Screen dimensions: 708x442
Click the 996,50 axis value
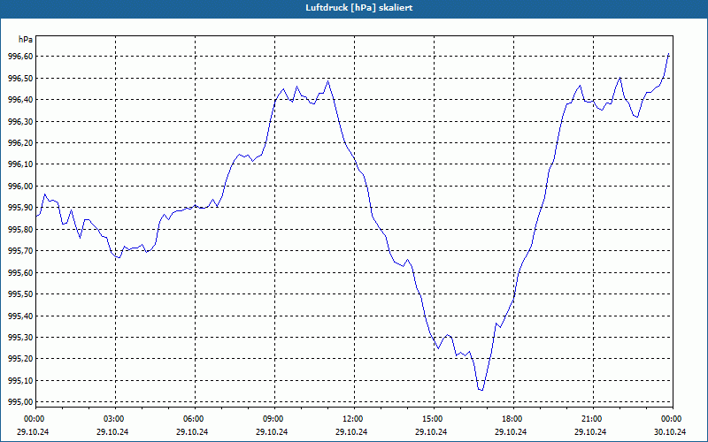click(x=20, y=79)
